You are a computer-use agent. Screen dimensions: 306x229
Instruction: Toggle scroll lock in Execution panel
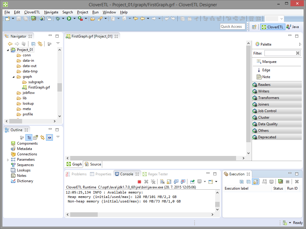click(255, 182)
